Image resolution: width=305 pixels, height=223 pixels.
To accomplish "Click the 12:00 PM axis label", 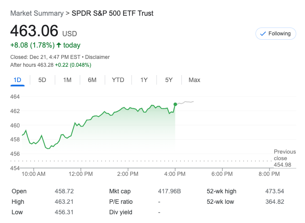I will click(x=81, y=174).
